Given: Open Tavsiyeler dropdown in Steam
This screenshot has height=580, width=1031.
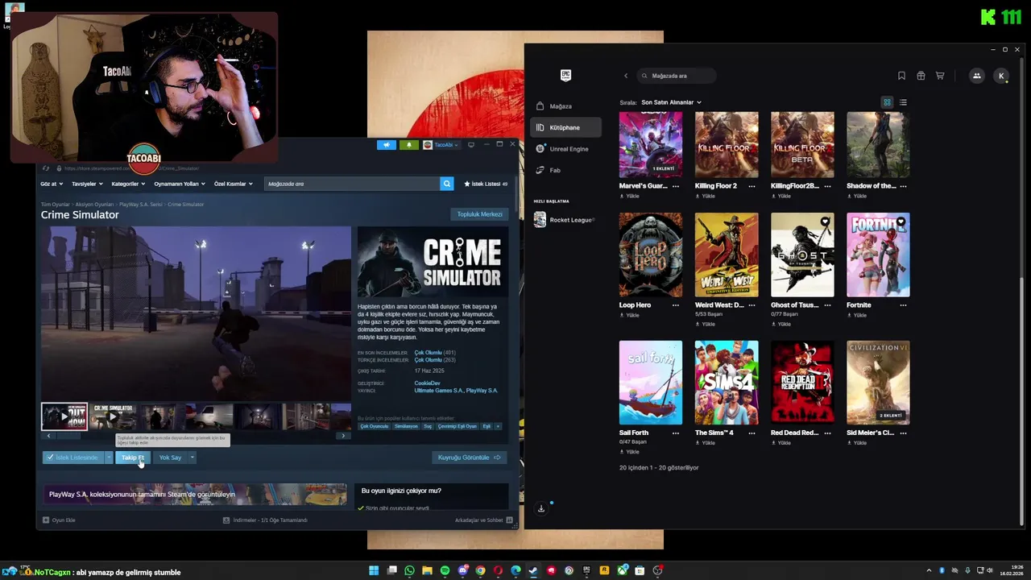Looking at the screenshot, I should click(87, 184).
